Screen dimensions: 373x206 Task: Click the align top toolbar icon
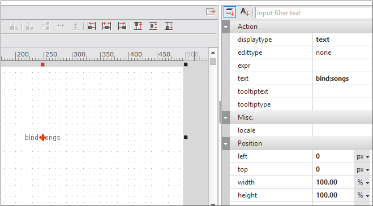138,26
